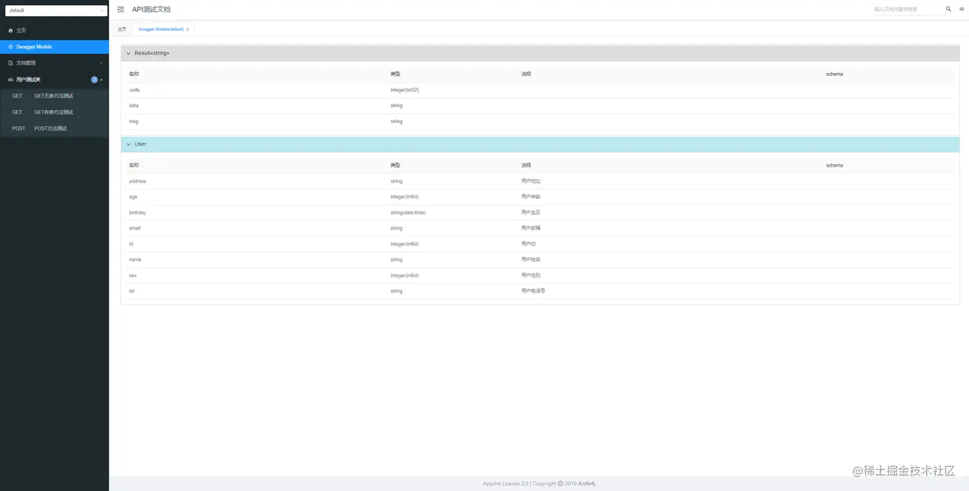Click the 用户ID description cell

(x=529, y=244)
